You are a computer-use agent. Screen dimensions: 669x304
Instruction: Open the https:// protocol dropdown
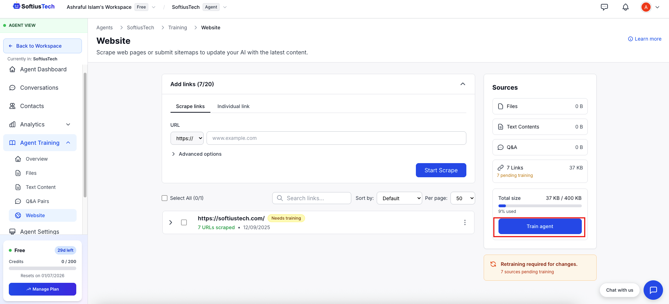click(187, 138)
